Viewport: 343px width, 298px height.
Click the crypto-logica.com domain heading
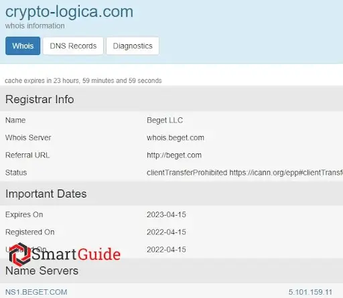tap(69, 11)
